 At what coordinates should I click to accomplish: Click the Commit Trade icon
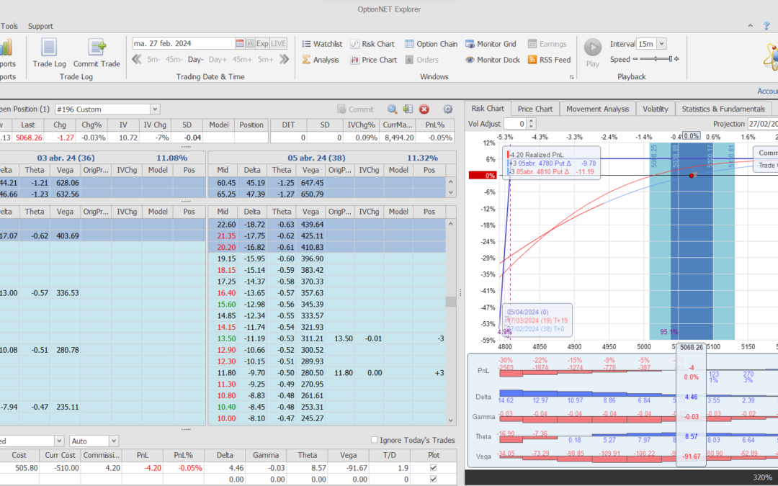97,48
